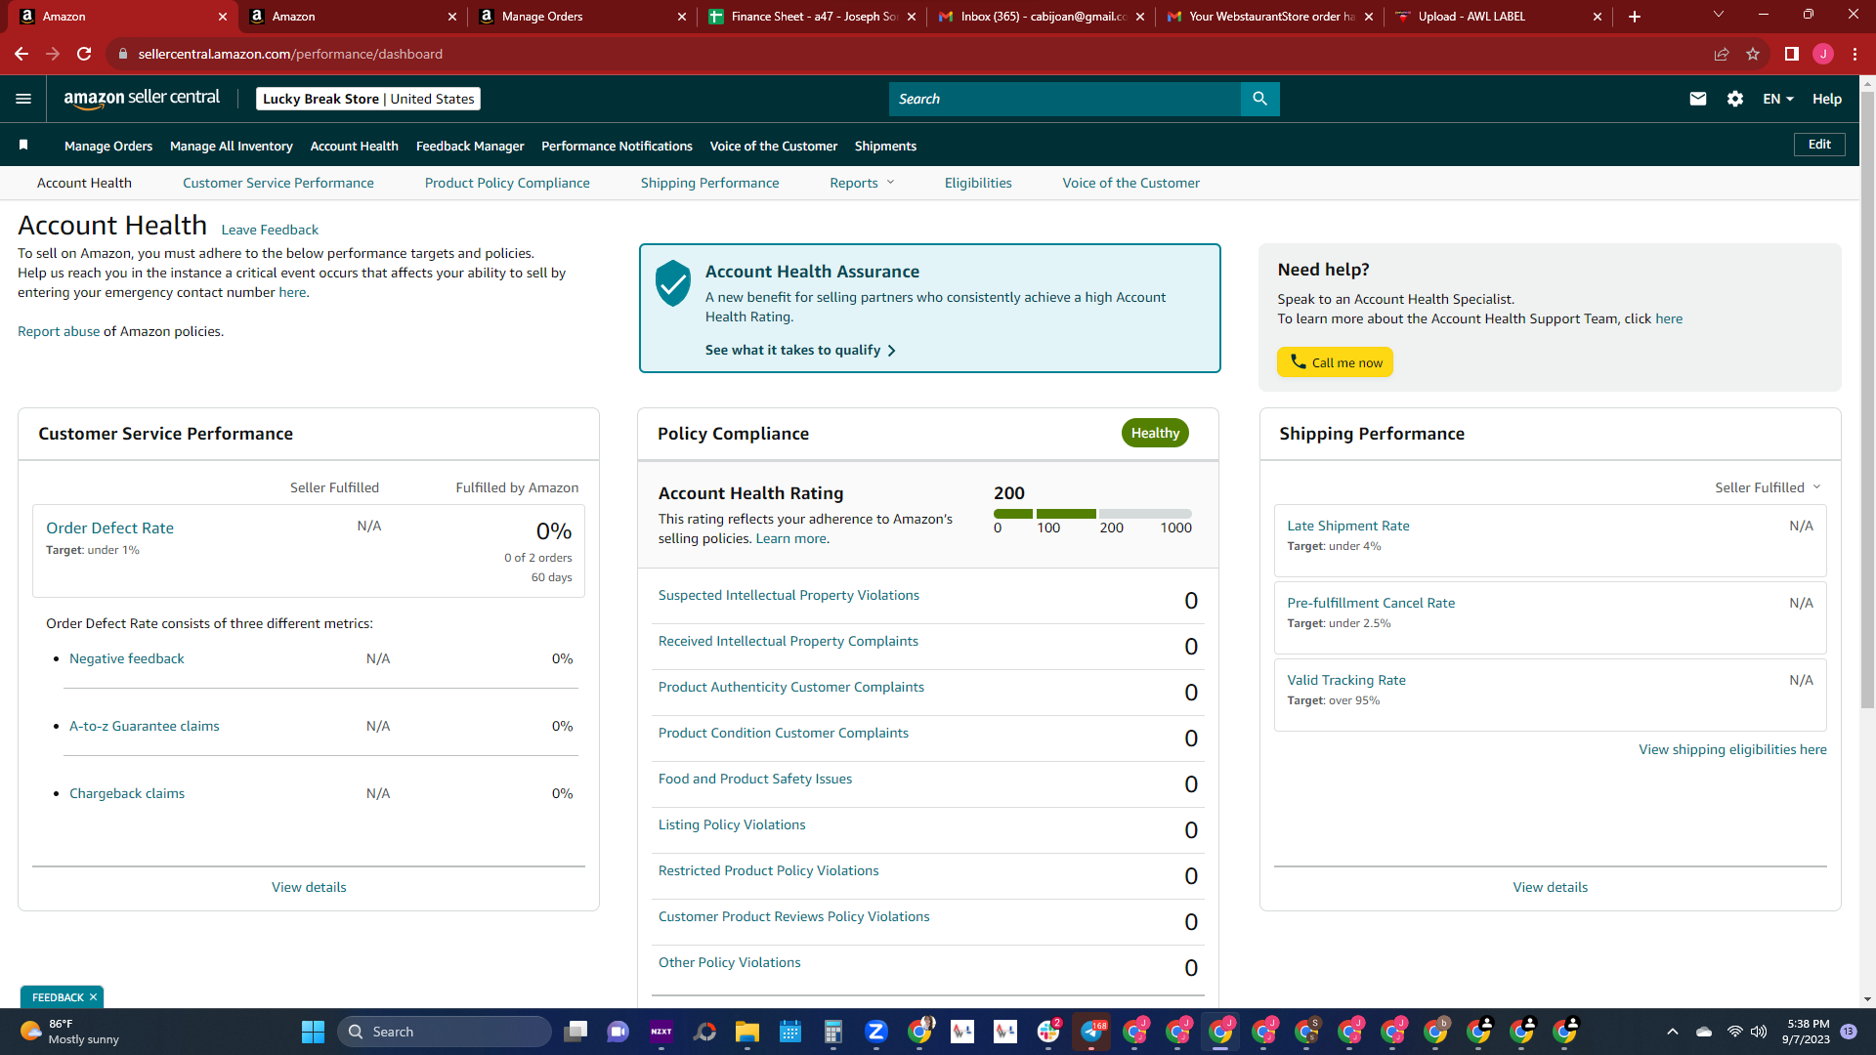Screen dimensions: 1876x1055
Task: Go back with the browser back arrow
Action: coord(21,54)
